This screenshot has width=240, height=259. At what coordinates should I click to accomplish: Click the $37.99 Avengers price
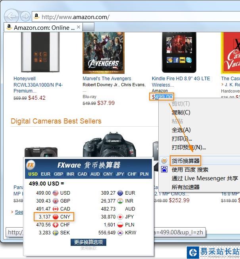[x=106, y=103]
